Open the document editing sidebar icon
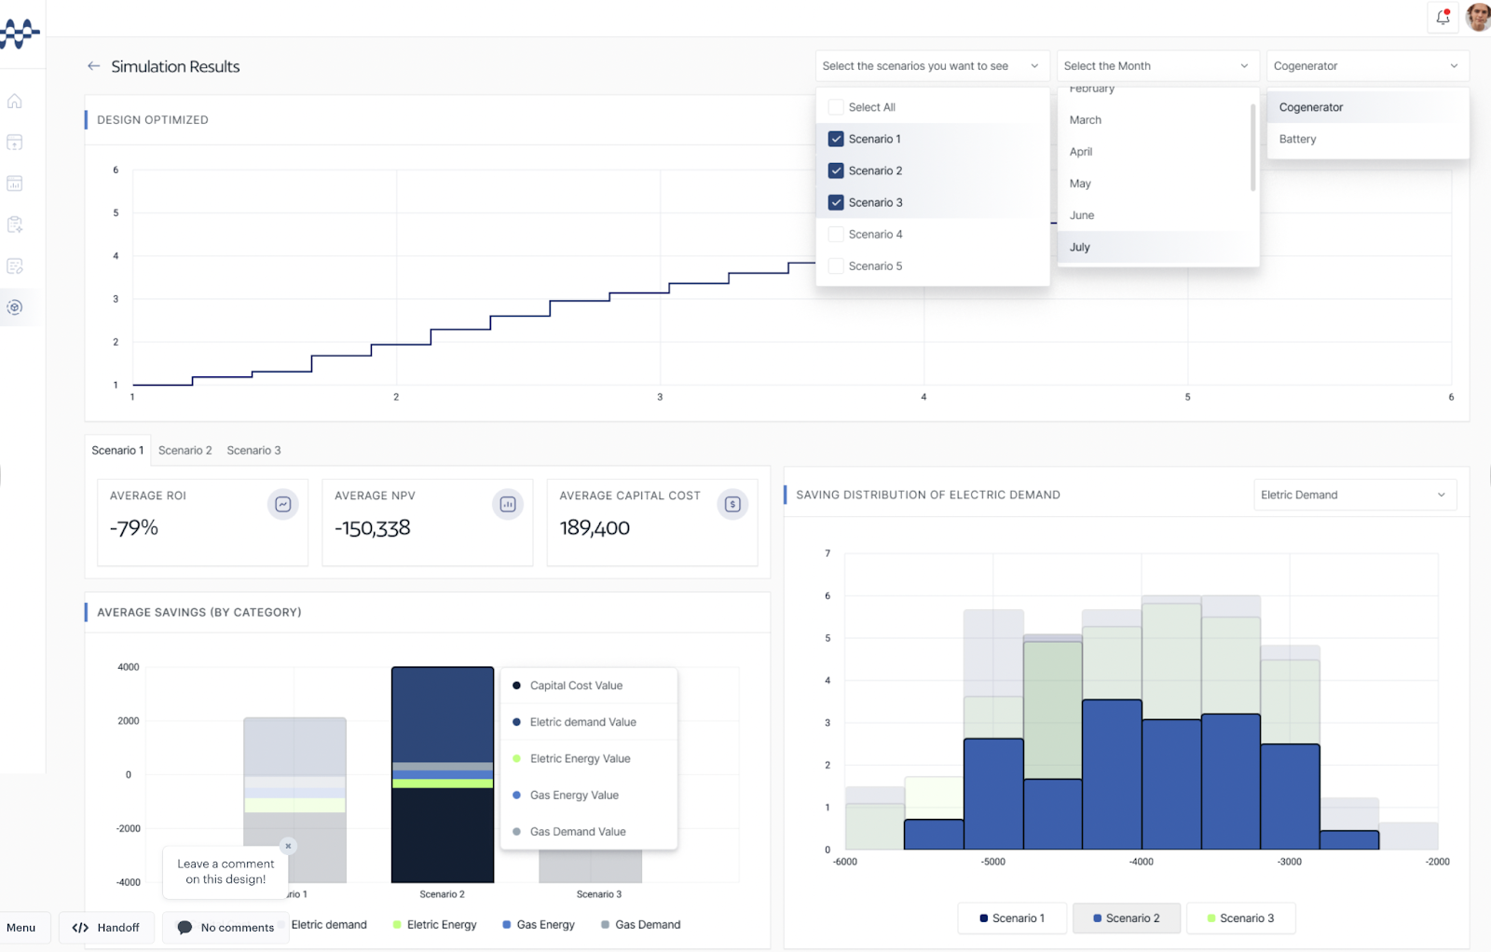1491x952 pixels. 14,265
